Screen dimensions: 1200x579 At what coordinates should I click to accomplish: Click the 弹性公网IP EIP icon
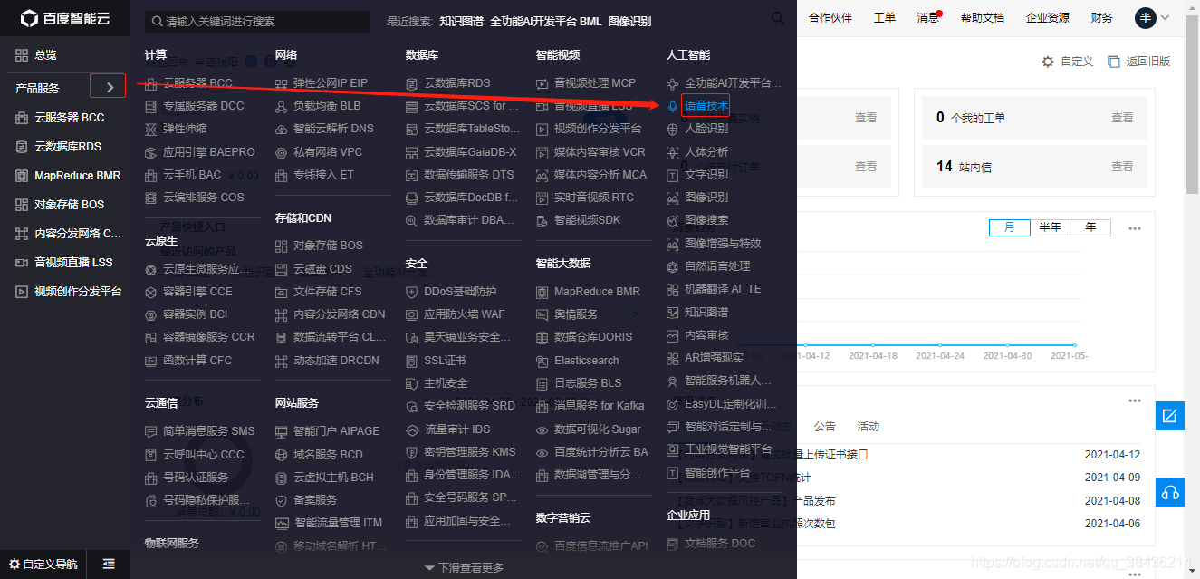pos(281,83)
